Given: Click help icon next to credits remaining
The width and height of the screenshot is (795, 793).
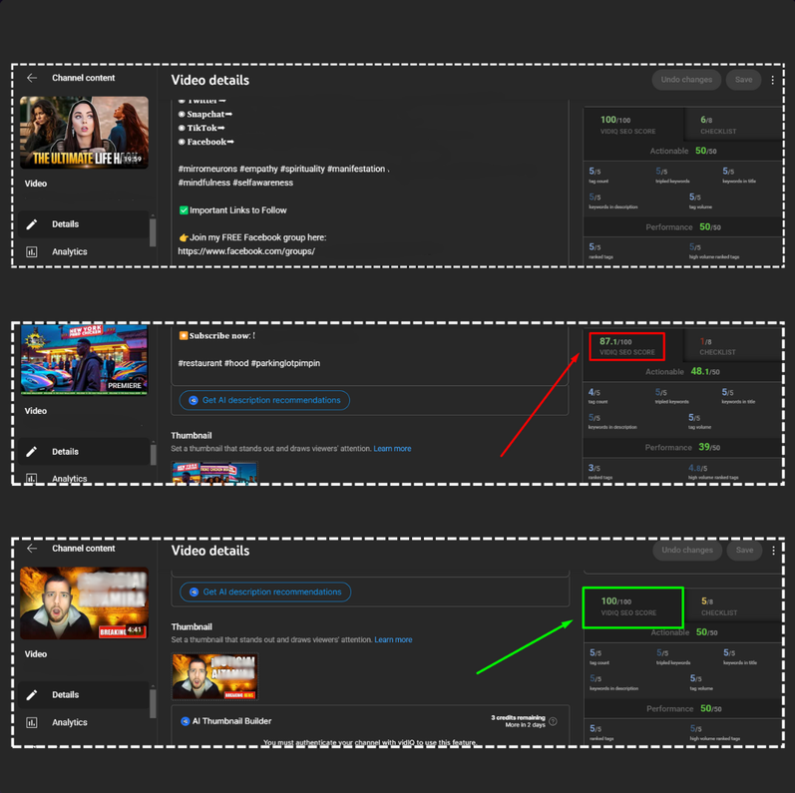Looking at the screenshot, I should point(554,721).
